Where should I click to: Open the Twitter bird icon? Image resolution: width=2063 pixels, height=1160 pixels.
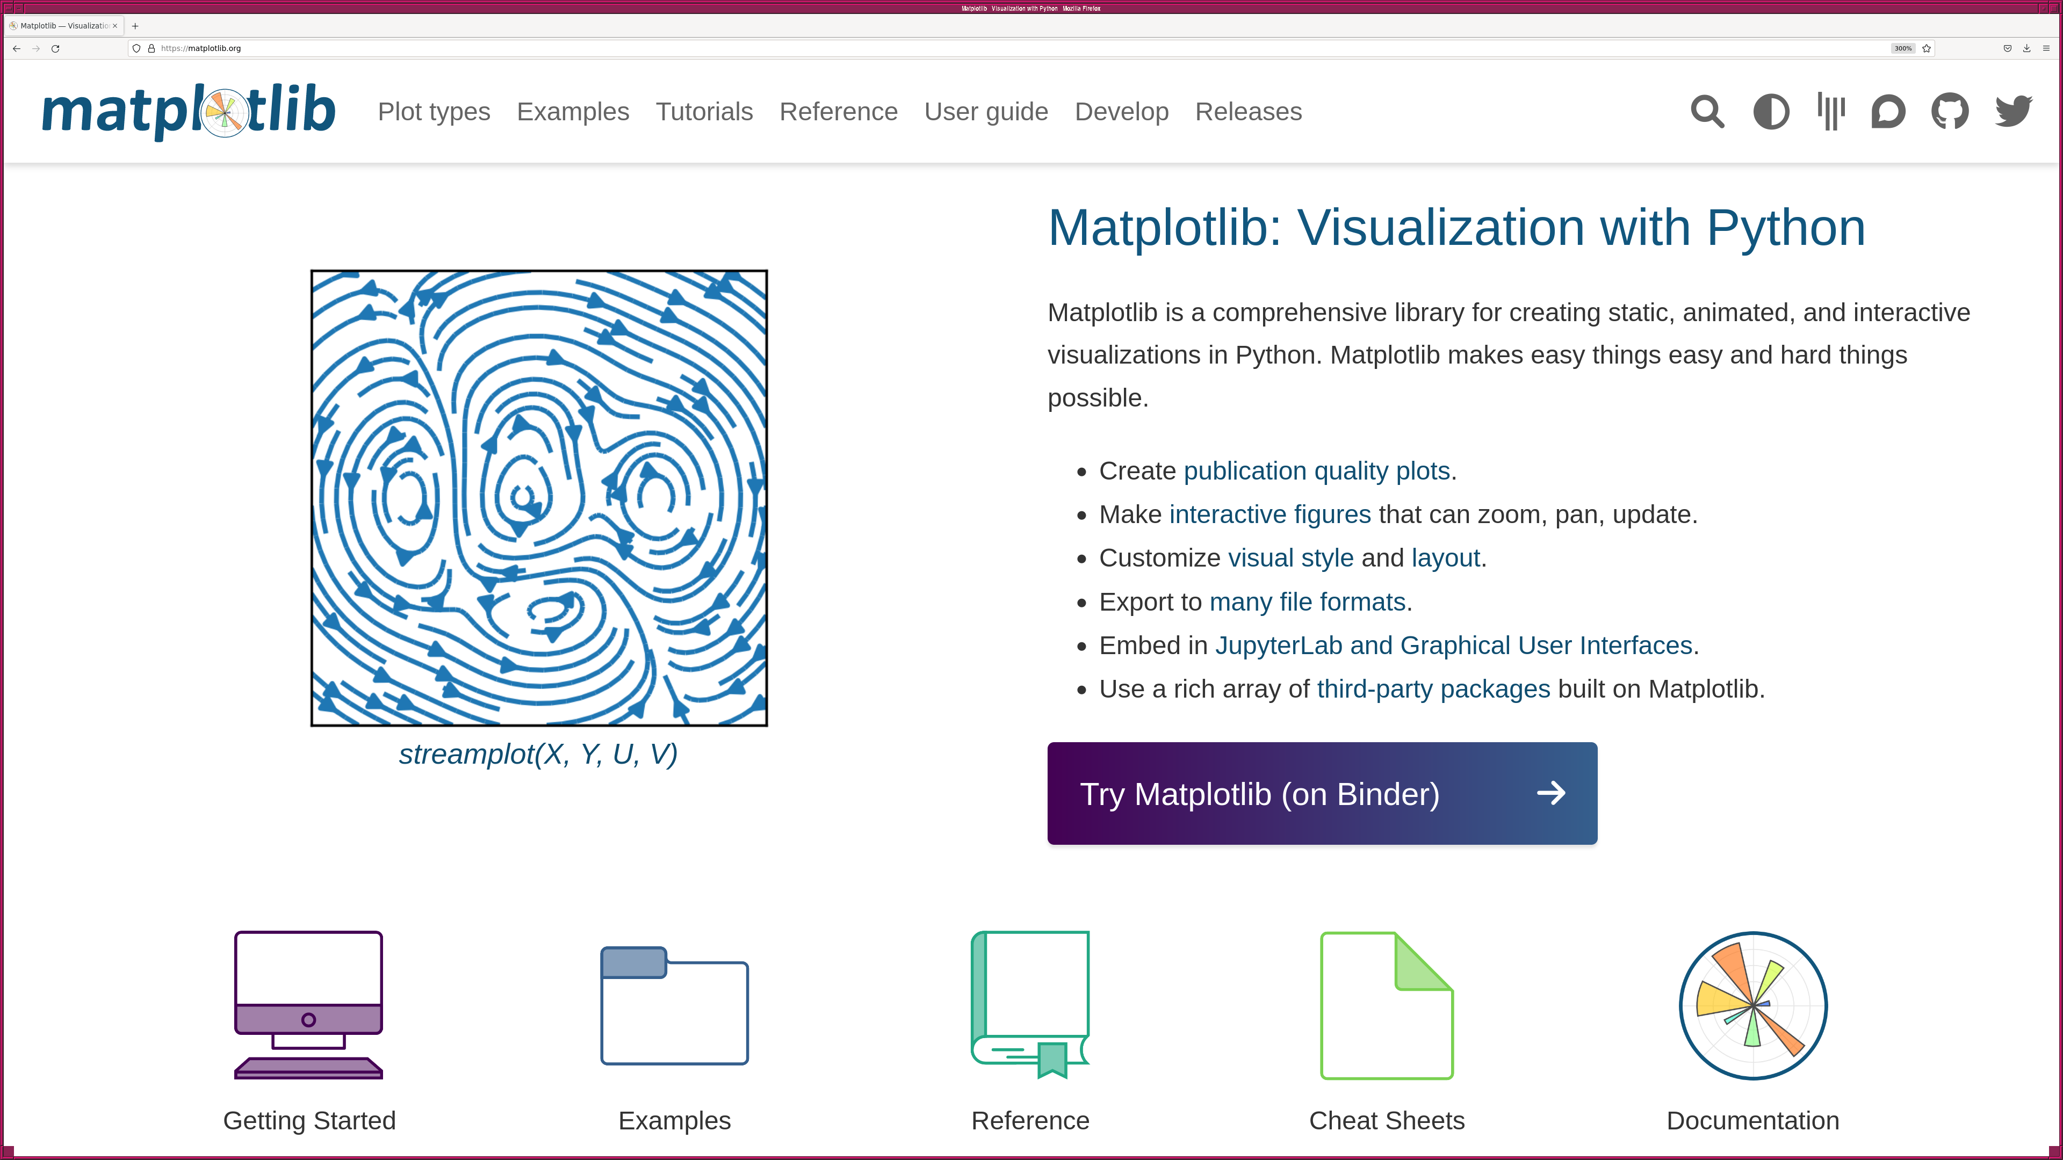tap(2012, 111)
